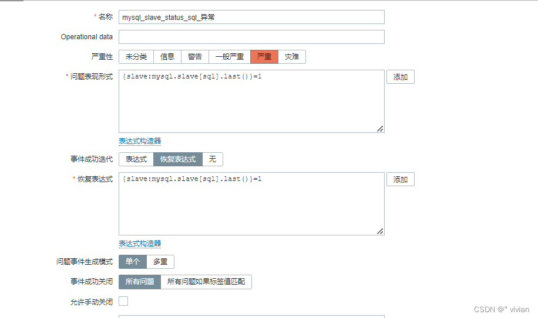This screenshot has height=318, width=538.
Task: Click the 问题表现形式 expression textarea
Action: coord(251,101)
